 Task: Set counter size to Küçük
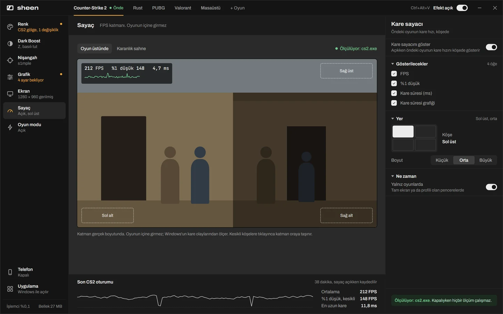click(442, 160)
